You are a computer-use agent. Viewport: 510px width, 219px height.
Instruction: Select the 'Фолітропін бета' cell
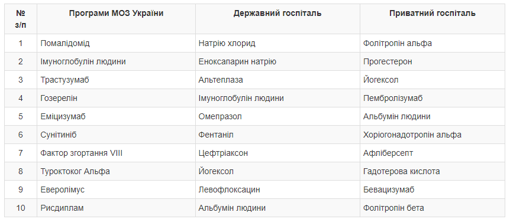432,208
